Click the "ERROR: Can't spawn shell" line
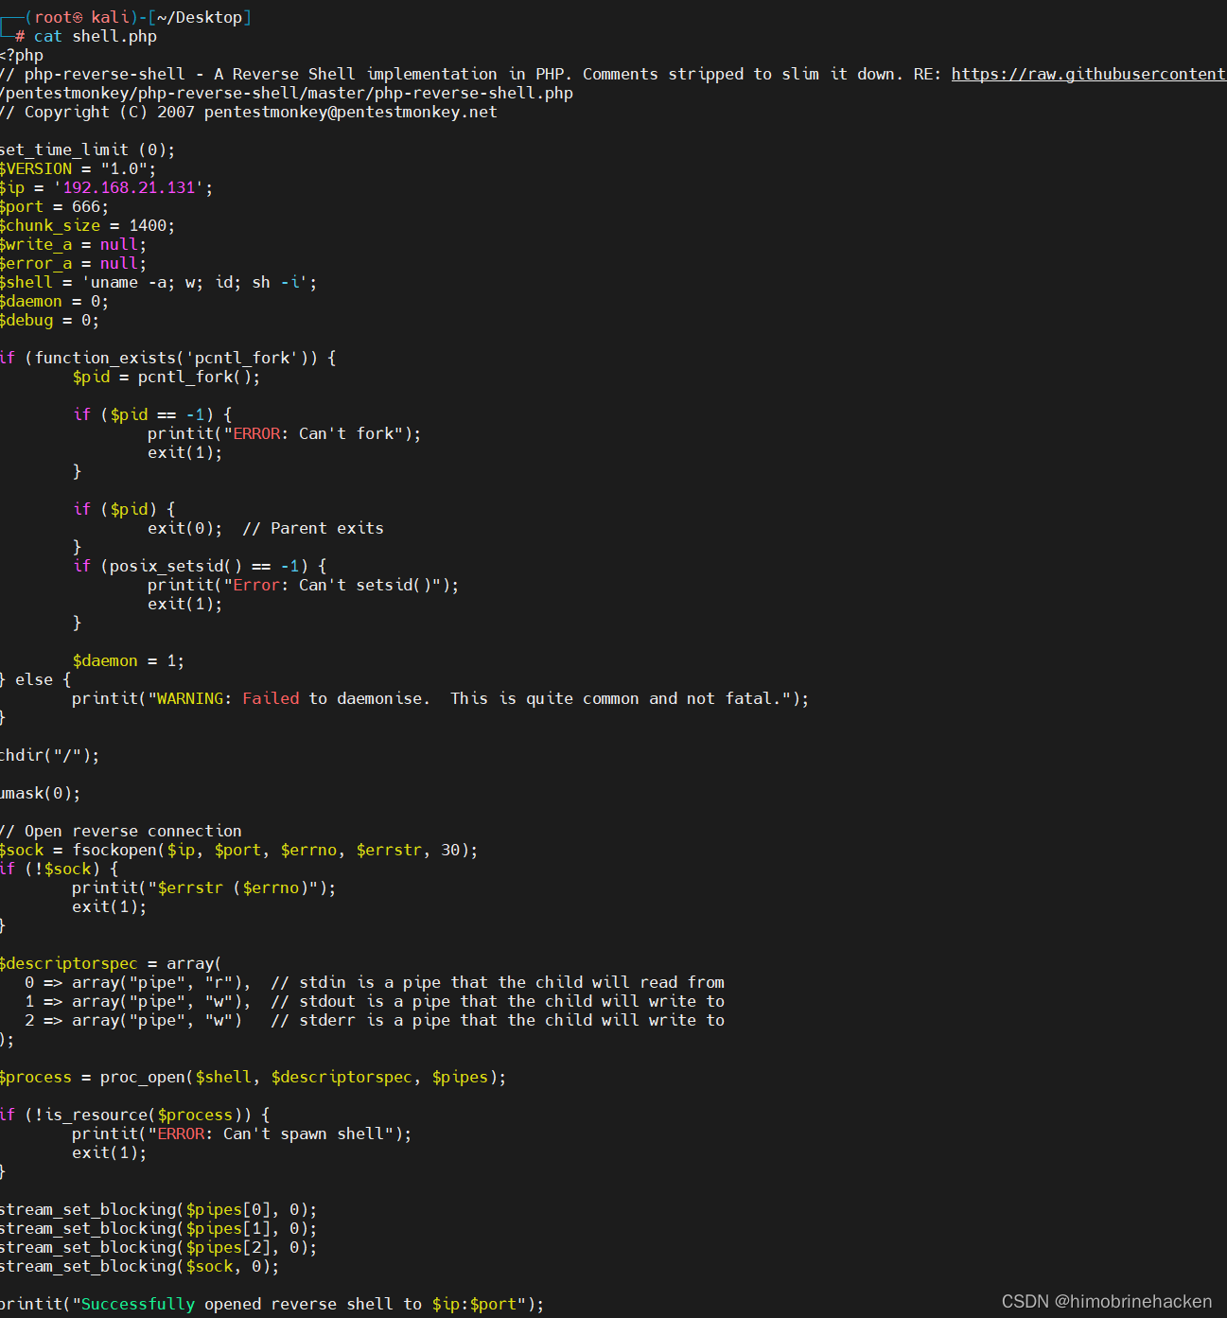This screenshot has width=1227, height=1318. click(241, 1133)
